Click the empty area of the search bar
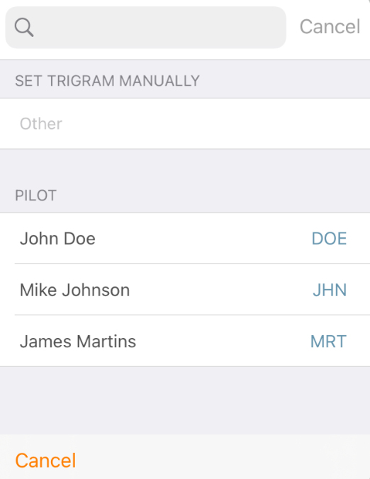Screen dimensions: 370x479 click(159, 28)
